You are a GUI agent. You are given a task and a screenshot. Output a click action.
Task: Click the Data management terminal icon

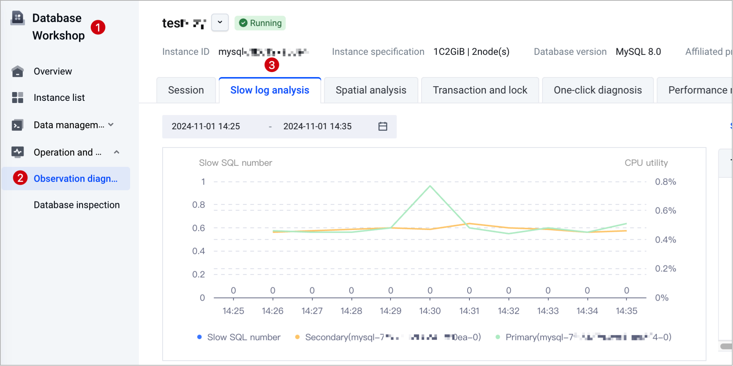17,125
